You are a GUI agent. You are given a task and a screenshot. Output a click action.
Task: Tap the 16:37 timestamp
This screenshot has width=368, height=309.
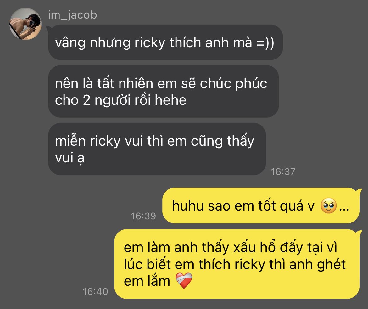click(x=283, y=171)
